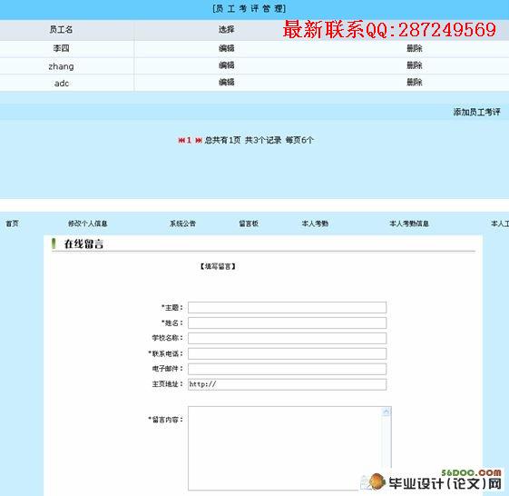The width and height of the screenshot is (509, 496).
Task: Select page number 1 in pagination
Action: (x=189, y=141)
